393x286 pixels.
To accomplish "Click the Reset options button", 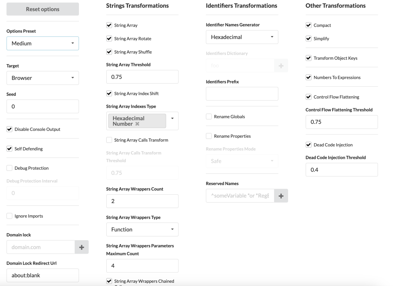I will click(x=43, y=9).
